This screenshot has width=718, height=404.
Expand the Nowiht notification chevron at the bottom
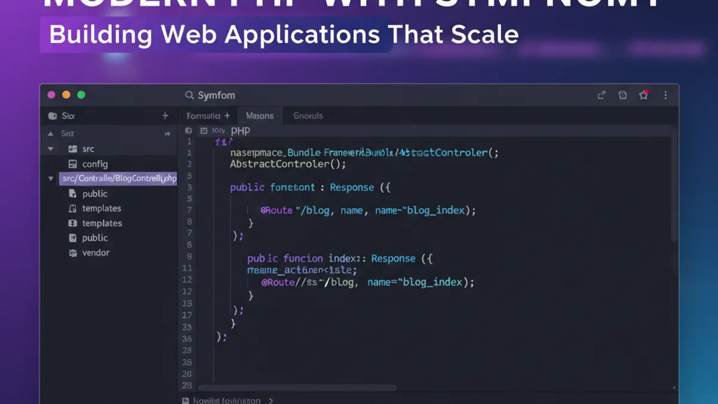tap(270, 400)
